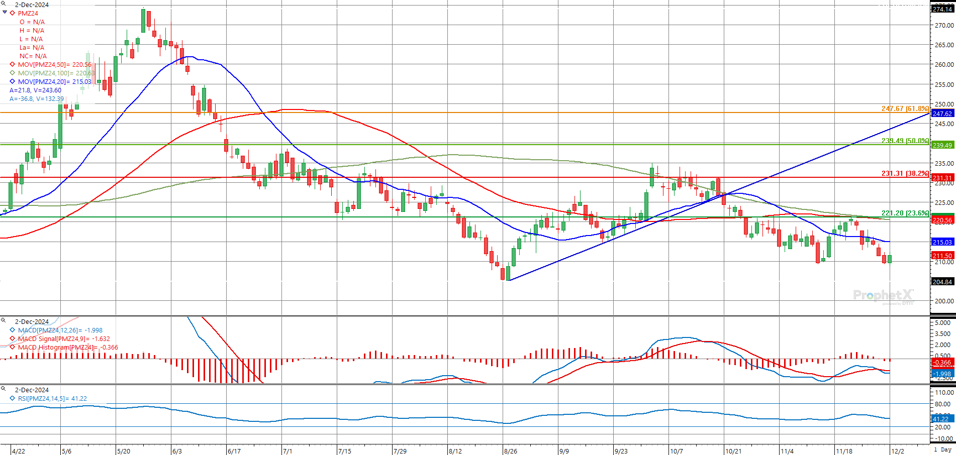Click the 'A=21.8, V=243.60' trendline readout
The image size is (956, 455).
(35, 90)
